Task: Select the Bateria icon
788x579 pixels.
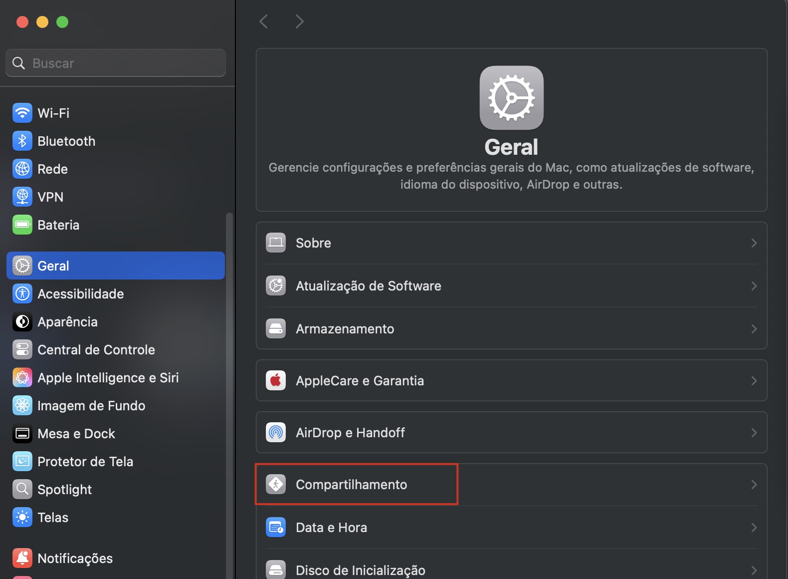Action: (22, 225)
